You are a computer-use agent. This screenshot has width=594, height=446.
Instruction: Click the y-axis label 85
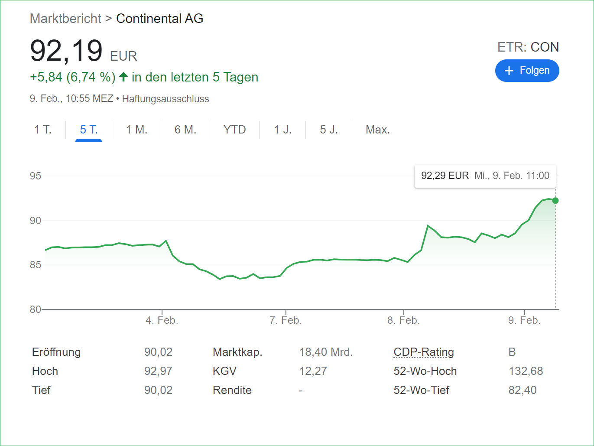[x=36, y=265]
